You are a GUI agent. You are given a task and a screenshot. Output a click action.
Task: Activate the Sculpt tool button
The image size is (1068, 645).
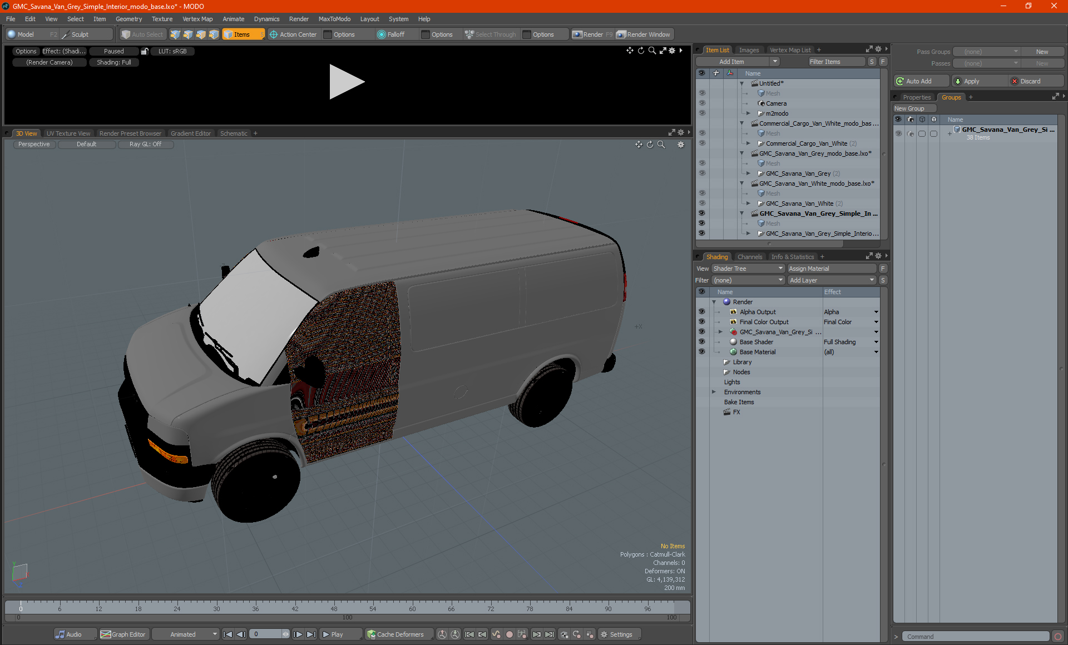coord(86,34)
